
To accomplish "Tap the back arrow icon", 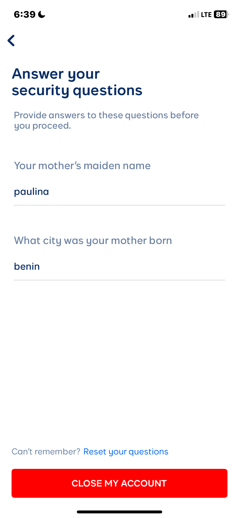I will pyautogui.click(x=11, y=40).
